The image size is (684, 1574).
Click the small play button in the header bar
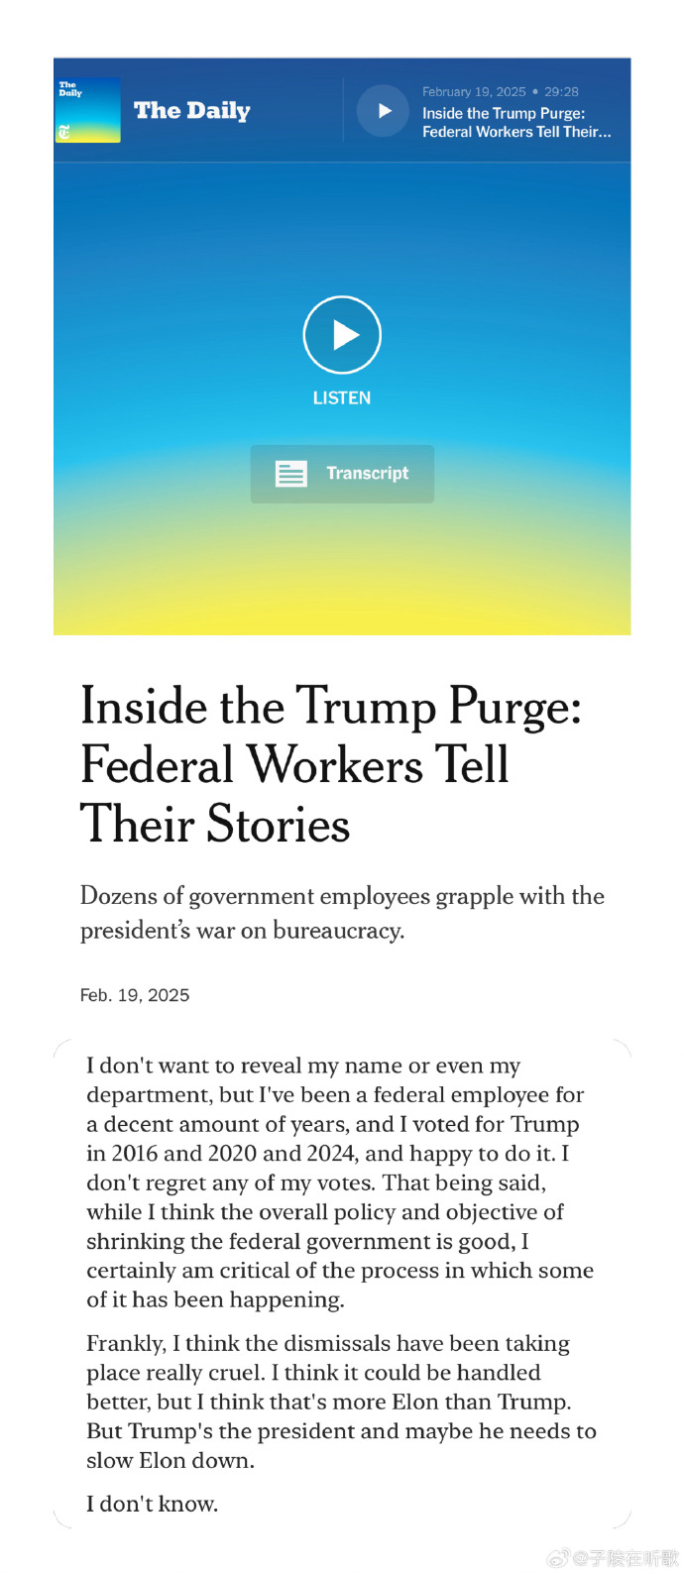click(383, 111)
